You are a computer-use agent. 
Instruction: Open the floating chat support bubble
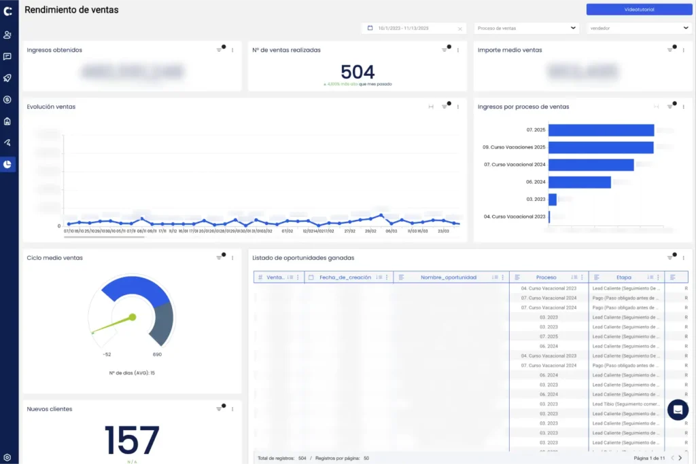tap(678, 410)
